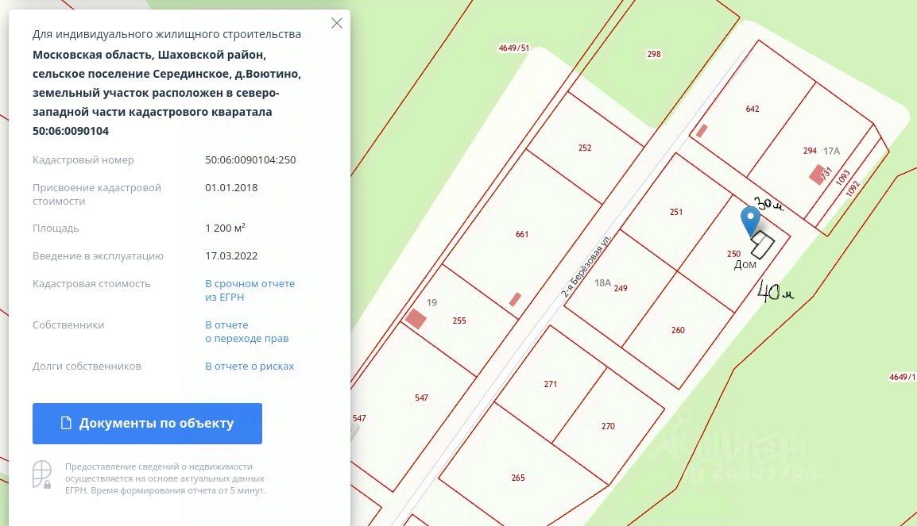This screenshot has height=526, width=917.
Task: Click the house outline labeled Дом
Action: (762, 244)
